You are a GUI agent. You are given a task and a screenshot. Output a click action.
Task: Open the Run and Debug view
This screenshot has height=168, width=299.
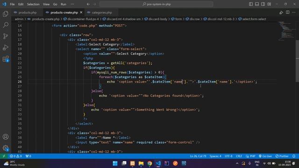pyautogui.click(x=6, y=47)
